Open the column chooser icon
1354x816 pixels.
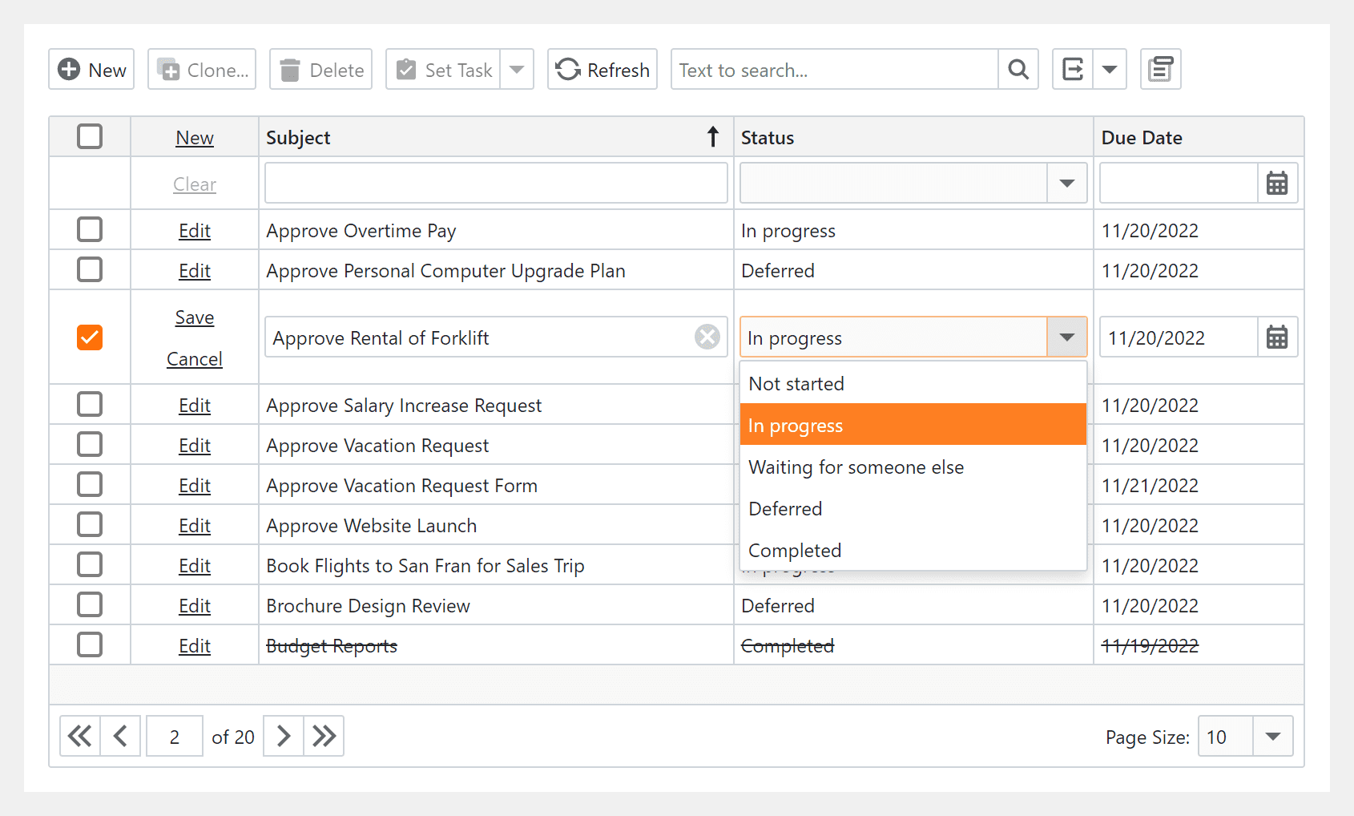pos(1160,69)
